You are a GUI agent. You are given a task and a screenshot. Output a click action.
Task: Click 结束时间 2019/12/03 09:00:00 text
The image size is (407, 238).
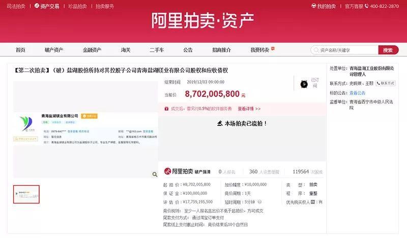pyautogui.click(x=194, y=82)
